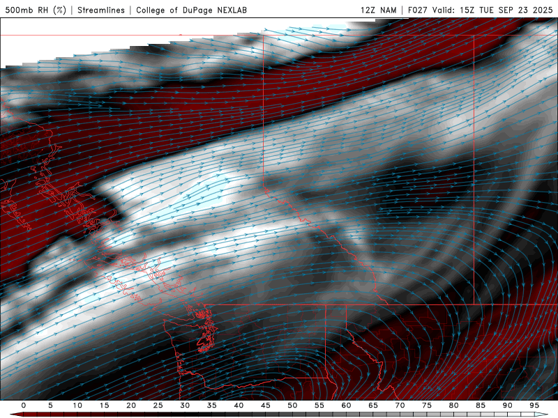Click the colorbar label "15"
558x418 pixels.
[104, 405]
